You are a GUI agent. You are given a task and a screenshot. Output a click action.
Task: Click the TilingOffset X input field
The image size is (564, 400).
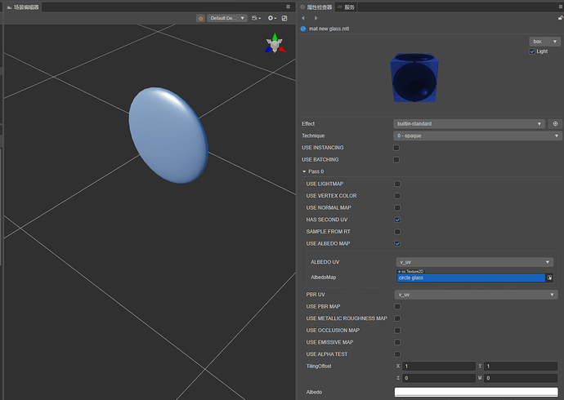click(438, 367)
